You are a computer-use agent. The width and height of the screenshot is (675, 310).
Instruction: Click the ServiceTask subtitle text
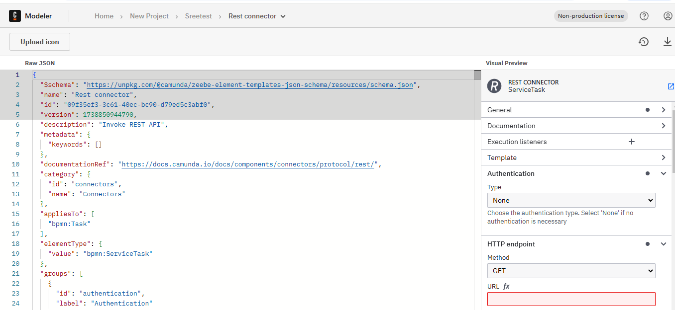tap(527, 90)
